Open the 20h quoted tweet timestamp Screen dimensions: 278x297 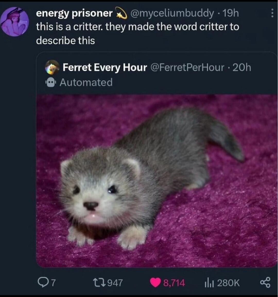[x=242, y=67]
